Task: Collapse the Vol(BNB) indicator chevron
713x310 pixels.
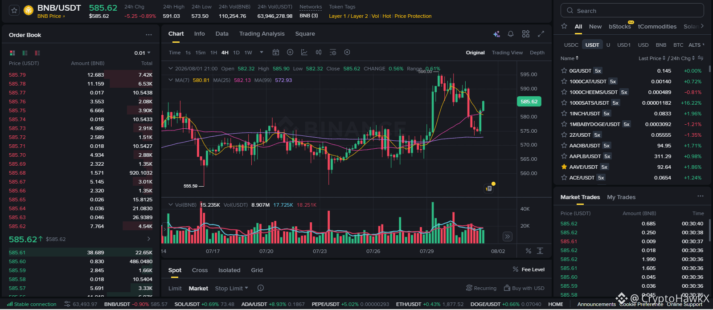Action: 170,205
